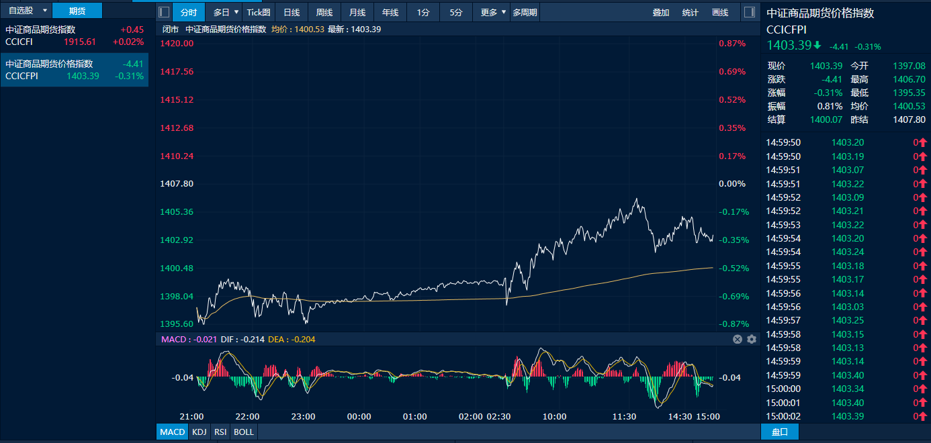Switch to 年线 chart
931x443 pixels.
[390, 12]
